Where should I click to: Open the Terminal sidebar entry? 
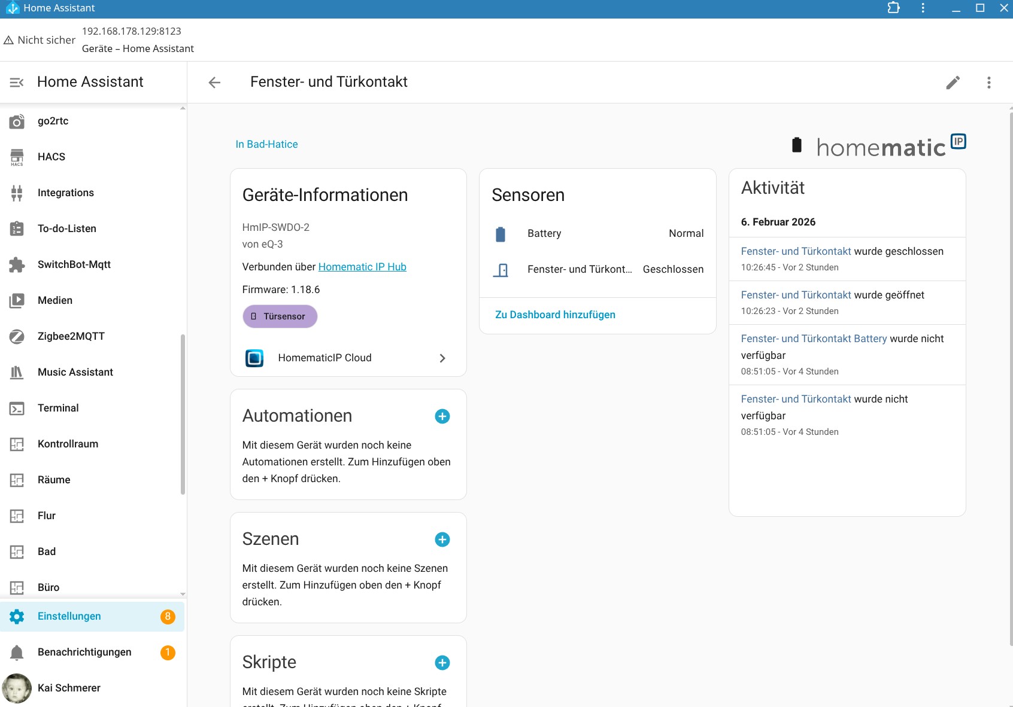coord(58,408)
